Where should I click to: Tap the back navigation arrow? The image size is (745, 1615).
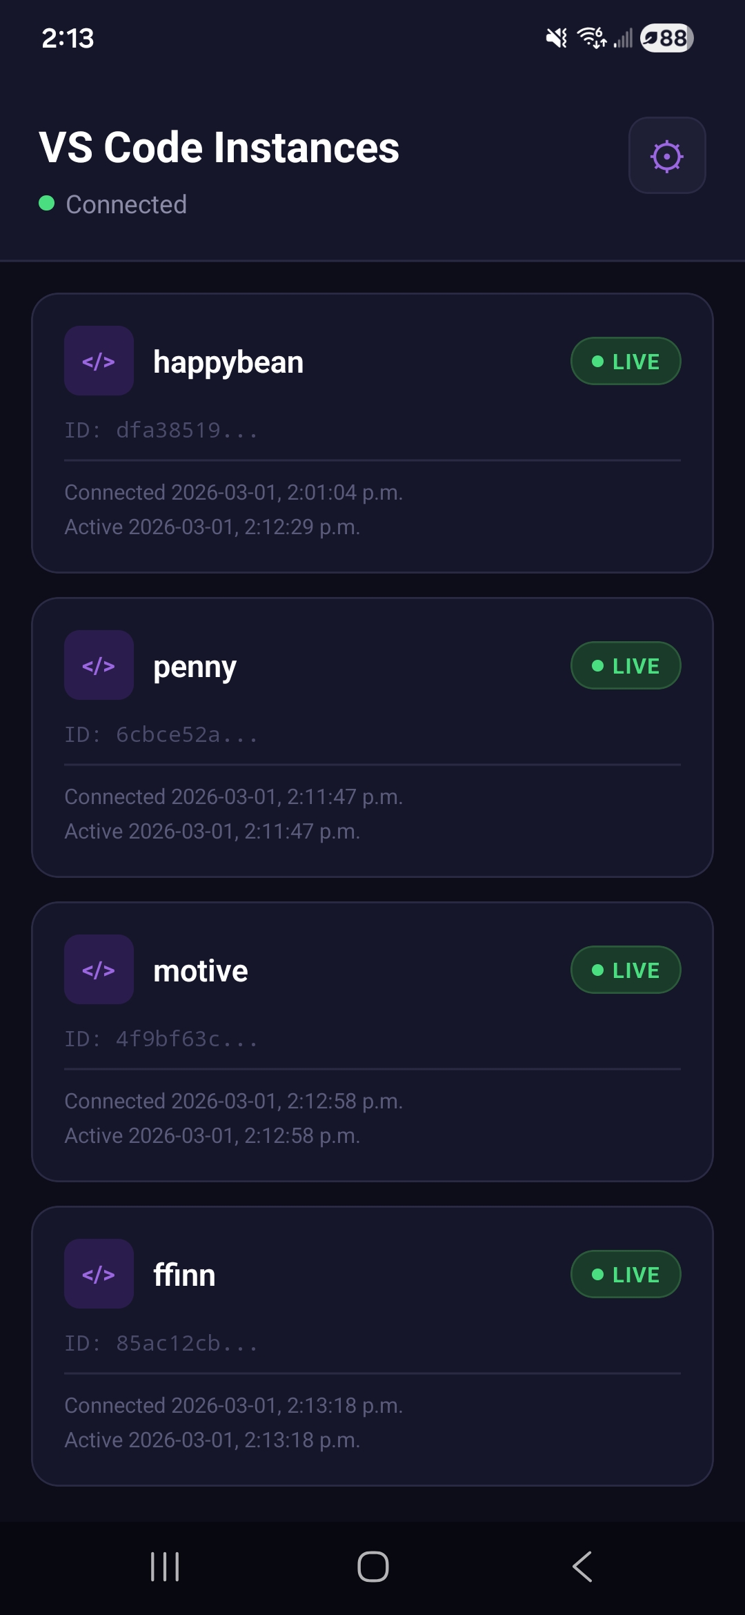(x=582, y=1567)
